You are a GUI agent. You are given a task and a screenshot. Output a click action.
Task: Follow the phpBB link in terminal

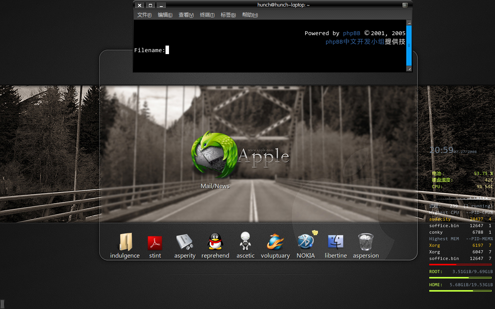pos(352,33)
